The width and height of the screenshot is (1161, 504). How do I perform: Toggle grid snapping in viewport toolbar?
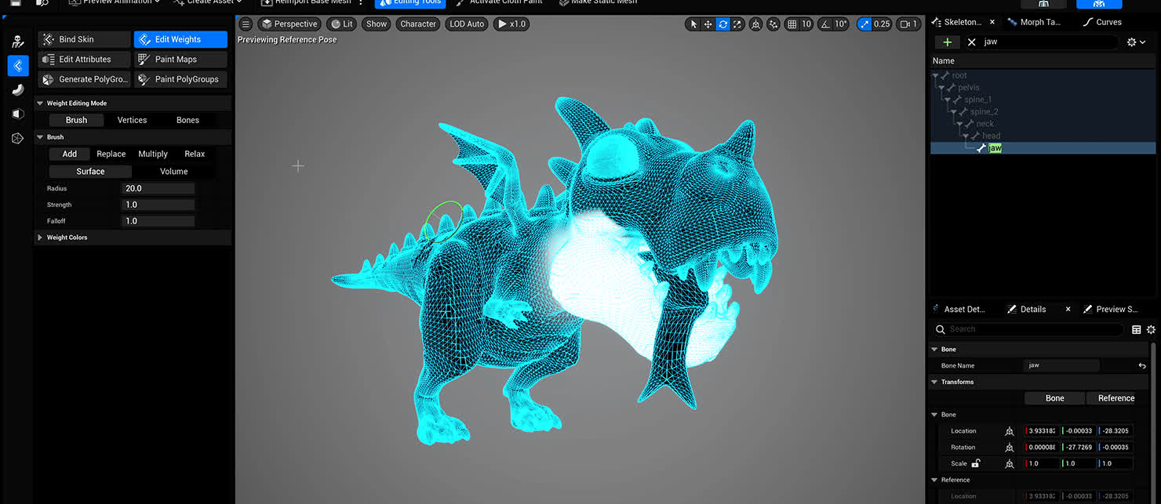click(x=793, y=24)
